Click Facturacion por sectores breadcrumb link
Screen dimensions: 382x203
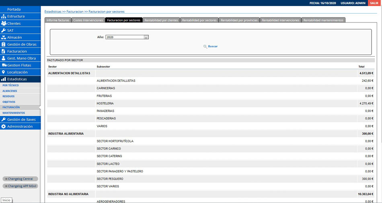[x=107, y=11]
